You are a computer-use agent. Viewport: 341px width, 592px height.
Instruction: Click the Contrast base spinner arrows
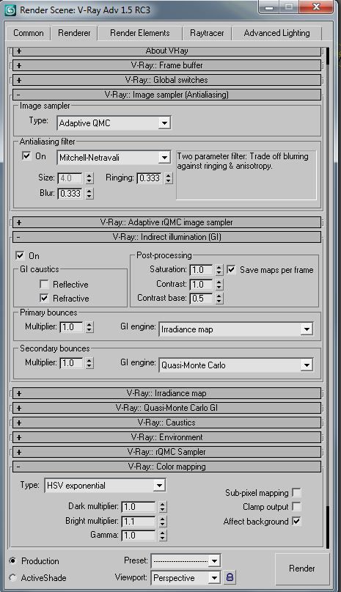(x=219, y=299)
